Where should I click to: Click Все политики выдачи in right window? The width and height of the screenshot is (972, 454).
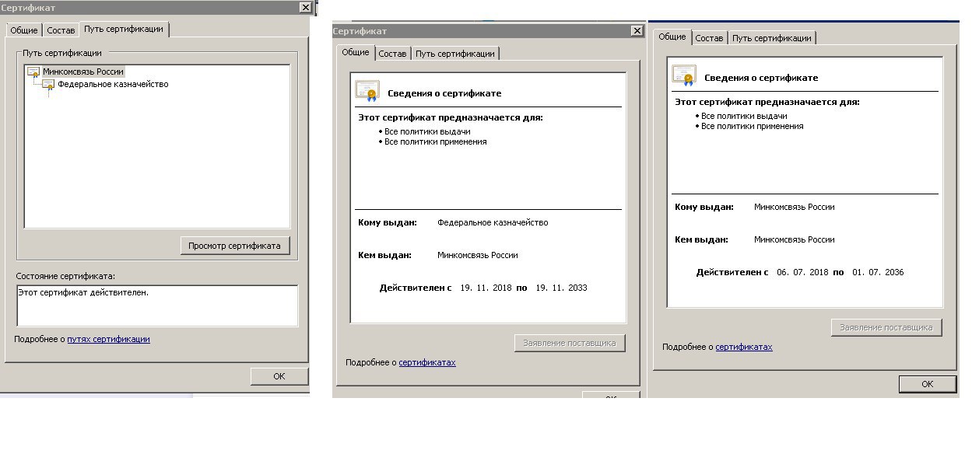point(744,116)
